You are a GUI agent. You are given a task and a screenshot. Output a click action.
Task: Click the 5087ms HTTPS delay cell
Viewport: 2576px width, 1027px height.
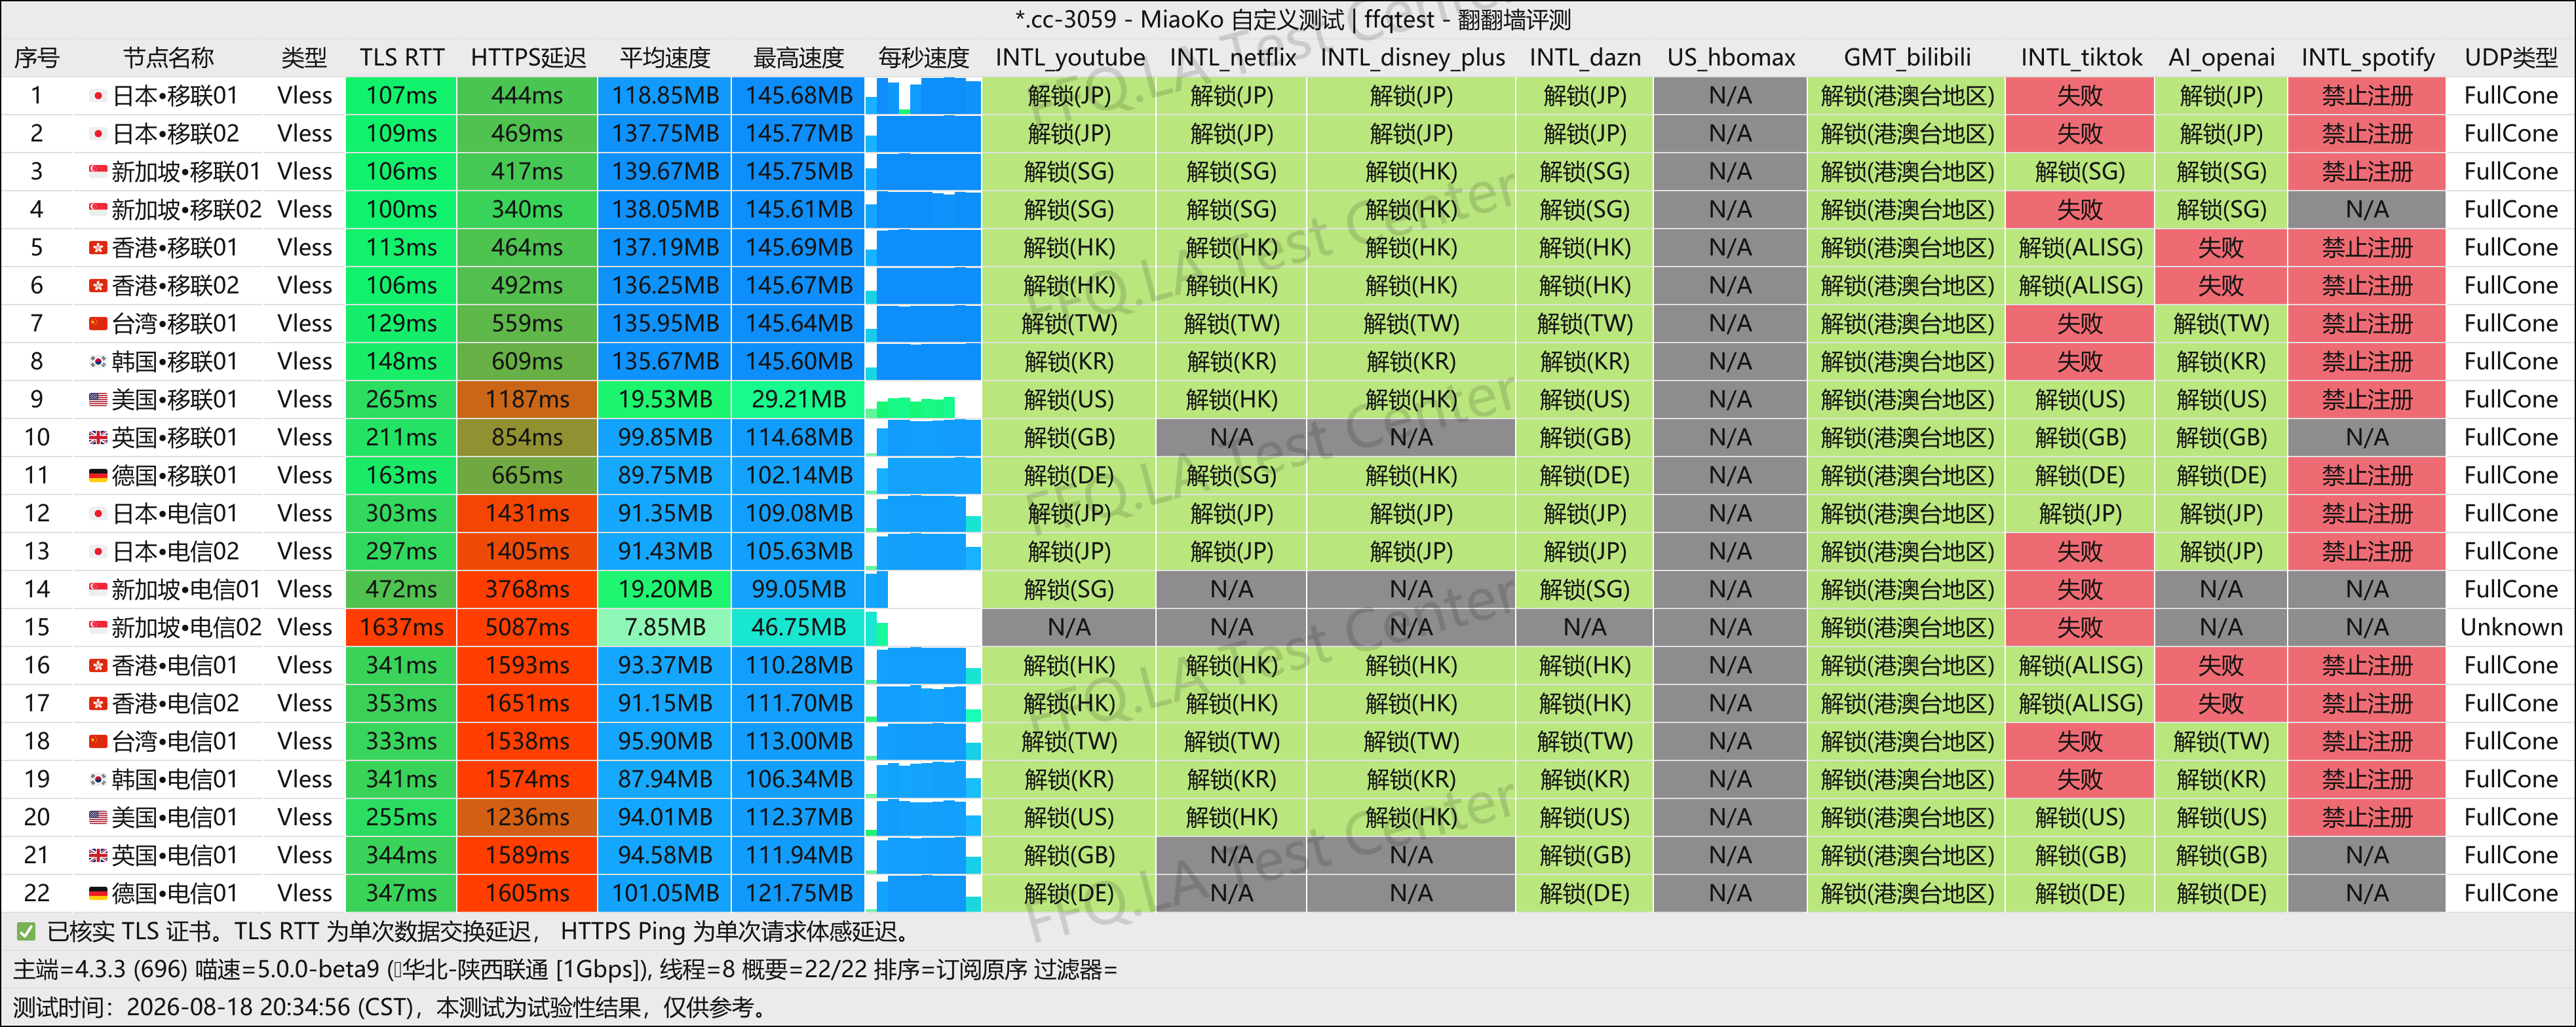click(528, 627)
